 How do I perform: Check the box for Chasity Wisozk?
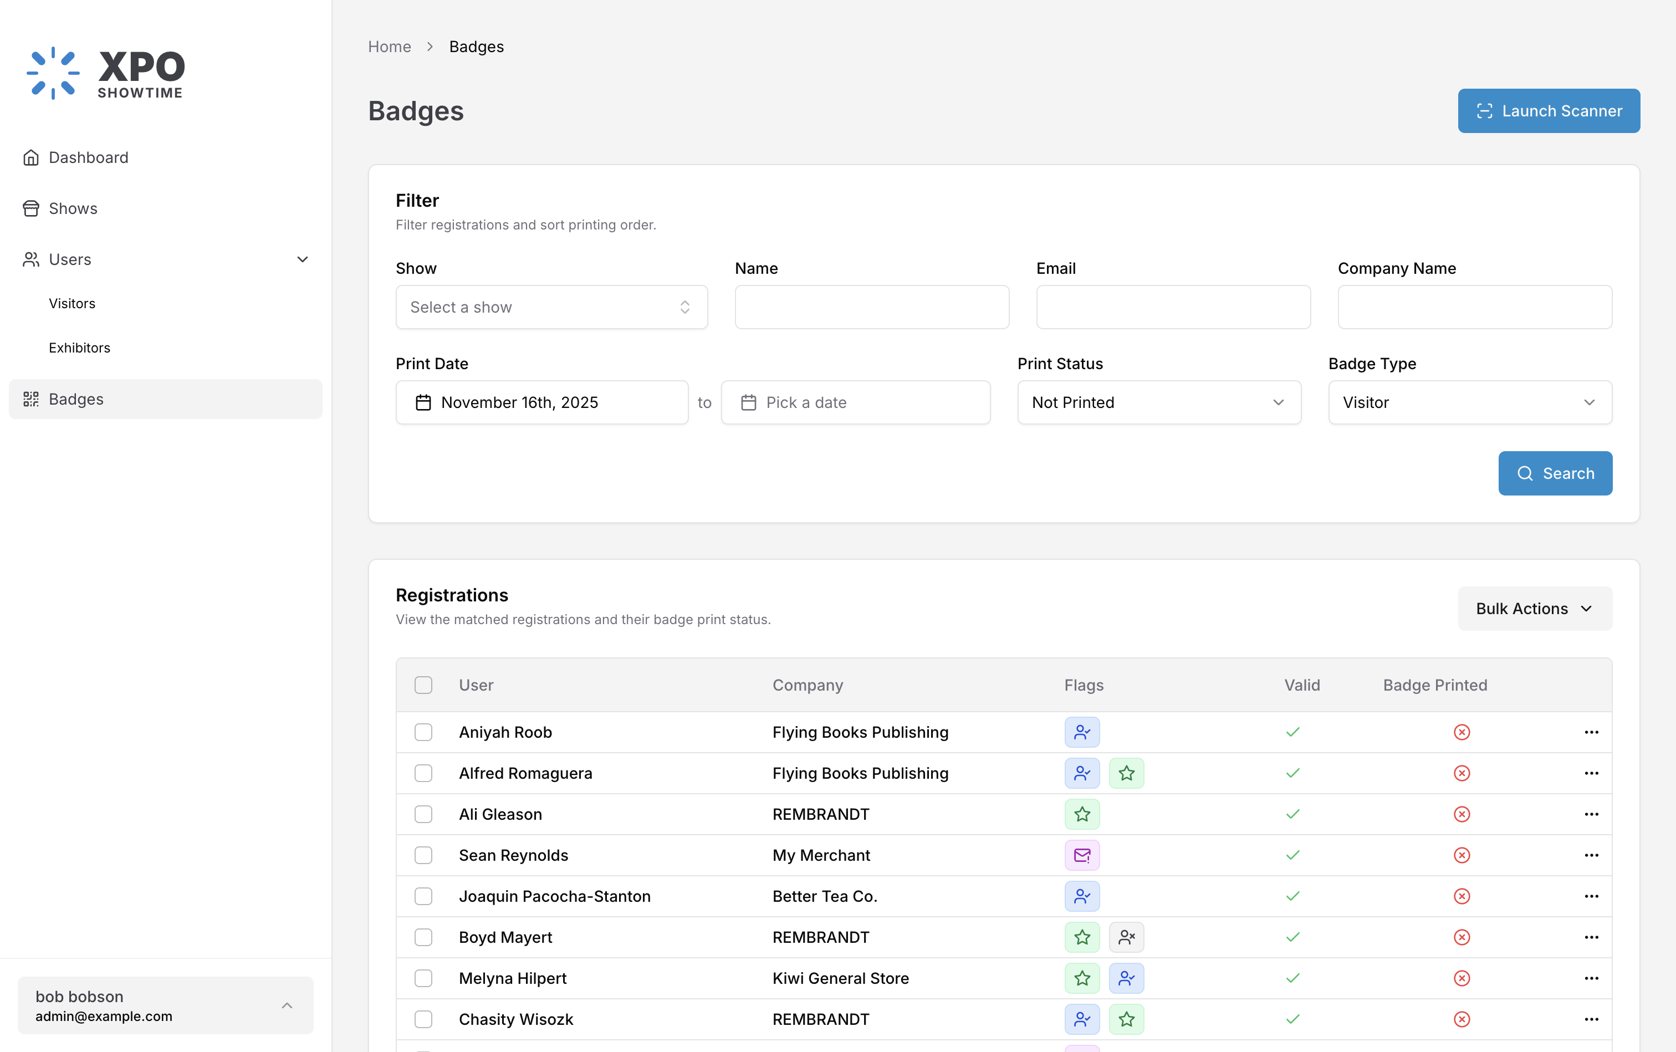[423, 1019]
